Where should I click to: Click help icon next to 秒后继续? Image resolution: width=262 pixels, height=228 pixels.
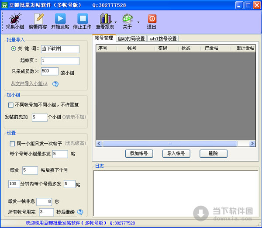pos(80,212)
